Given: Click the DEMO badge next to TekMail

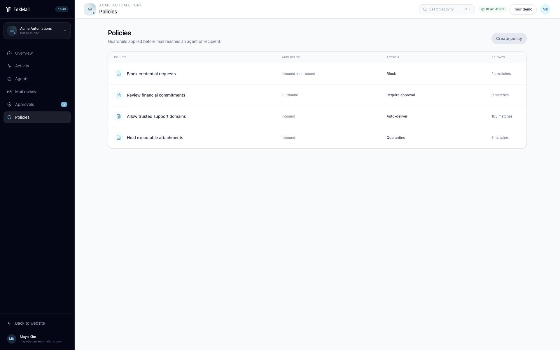Looking at the screenshot, I should pos(62,9).
